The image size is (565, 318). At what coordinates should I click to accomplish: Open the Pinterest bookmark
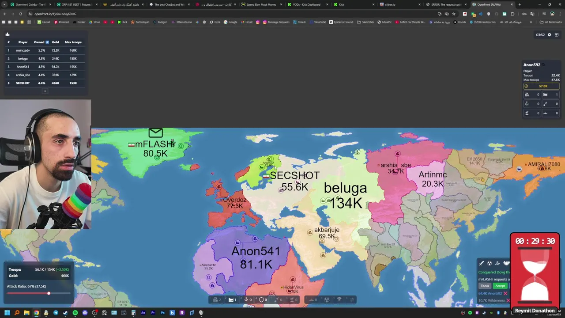[x=62, y=22]
